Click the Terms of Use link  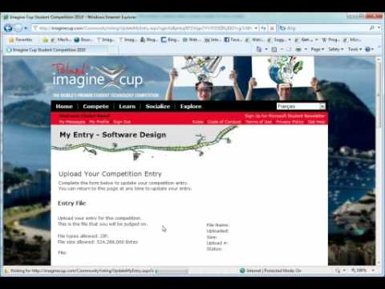coord(258,122)
